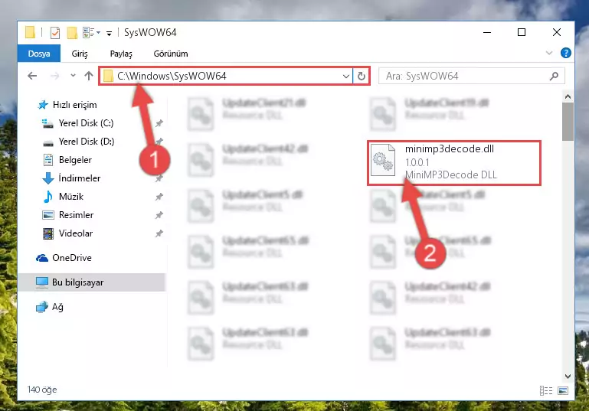The width and height of the screenshot is (589, 411).
Task: Click the pin icon next to Müzik
Action: point(159,197)
